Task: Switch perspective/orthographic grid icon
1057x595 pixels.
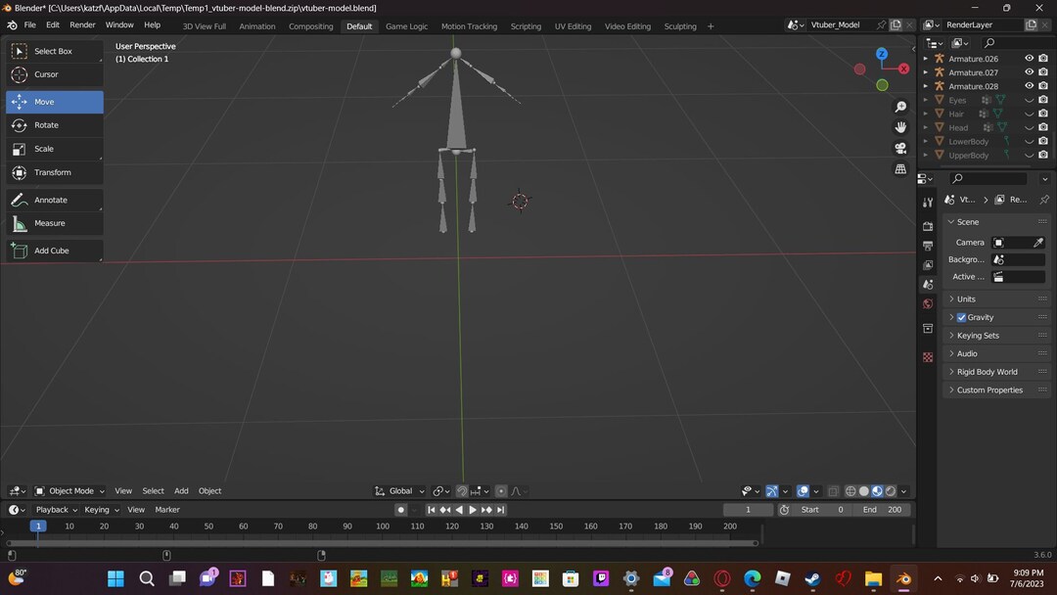Action: (900, 169)
